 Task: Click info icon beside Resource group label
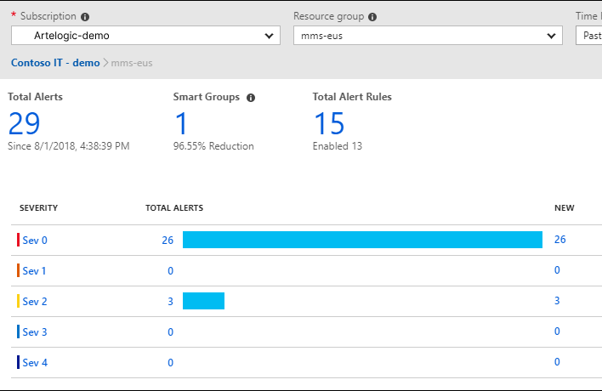tap(373, 17)
